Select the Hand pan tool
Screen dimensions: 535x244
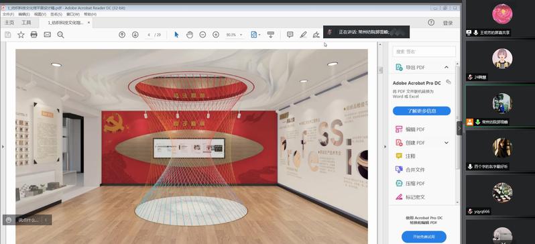tap(190, 34)
